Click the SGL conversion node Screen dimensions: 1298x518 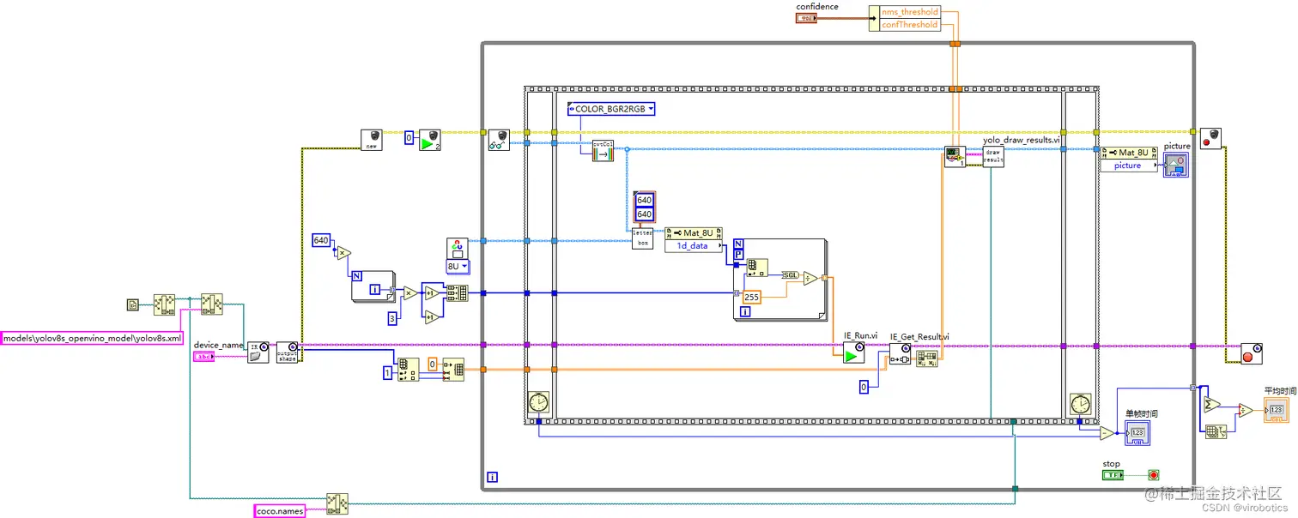(x=790, y=275)
